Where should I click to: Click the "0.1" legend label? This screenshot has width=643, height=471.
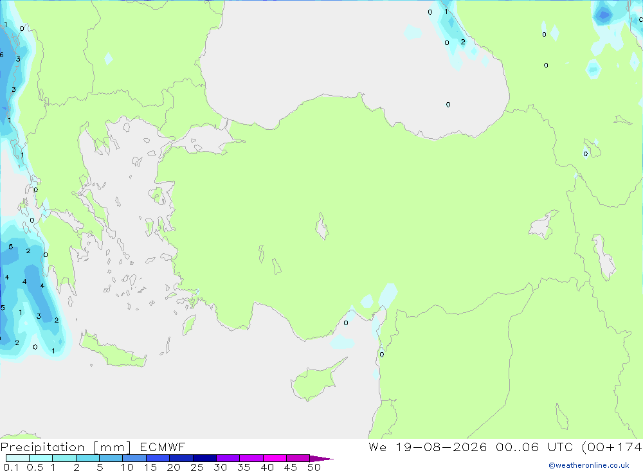[x=11, y=467]
